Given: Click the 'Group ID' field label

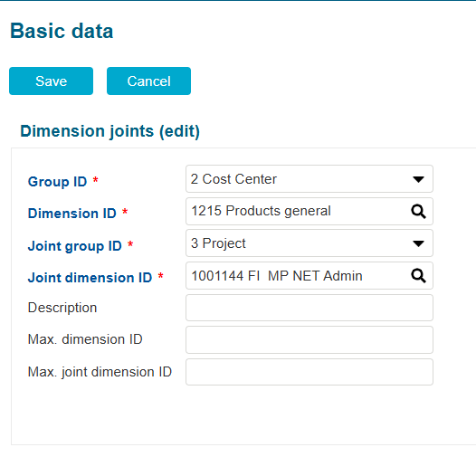Looking at the screenshot, I should click(x=57, y=182).
